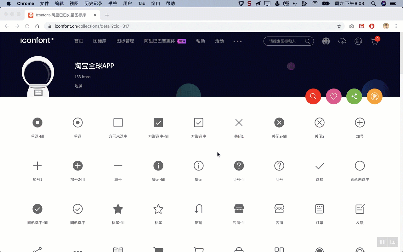The width and height of the screenshot is (403, 252).
Task: Pick the 标星 outlined star icon
Action: point(158,209)
